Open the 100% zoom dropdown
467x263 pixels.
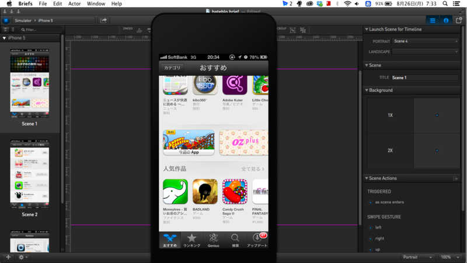449,257
